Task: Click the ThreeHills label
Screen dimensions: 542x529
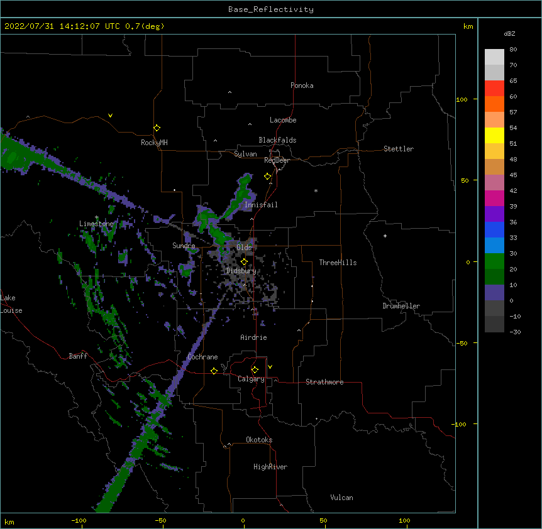Action: coord(338,263)
